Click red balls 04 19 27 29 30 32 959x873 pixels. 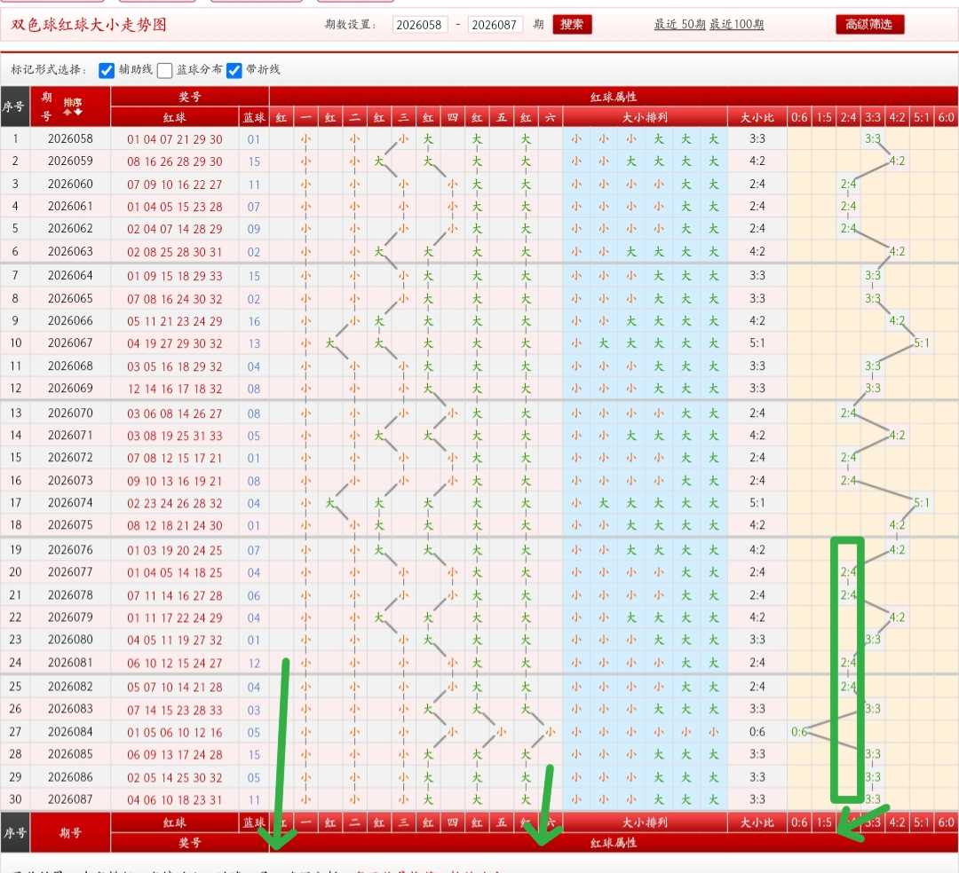click(175, 344)
